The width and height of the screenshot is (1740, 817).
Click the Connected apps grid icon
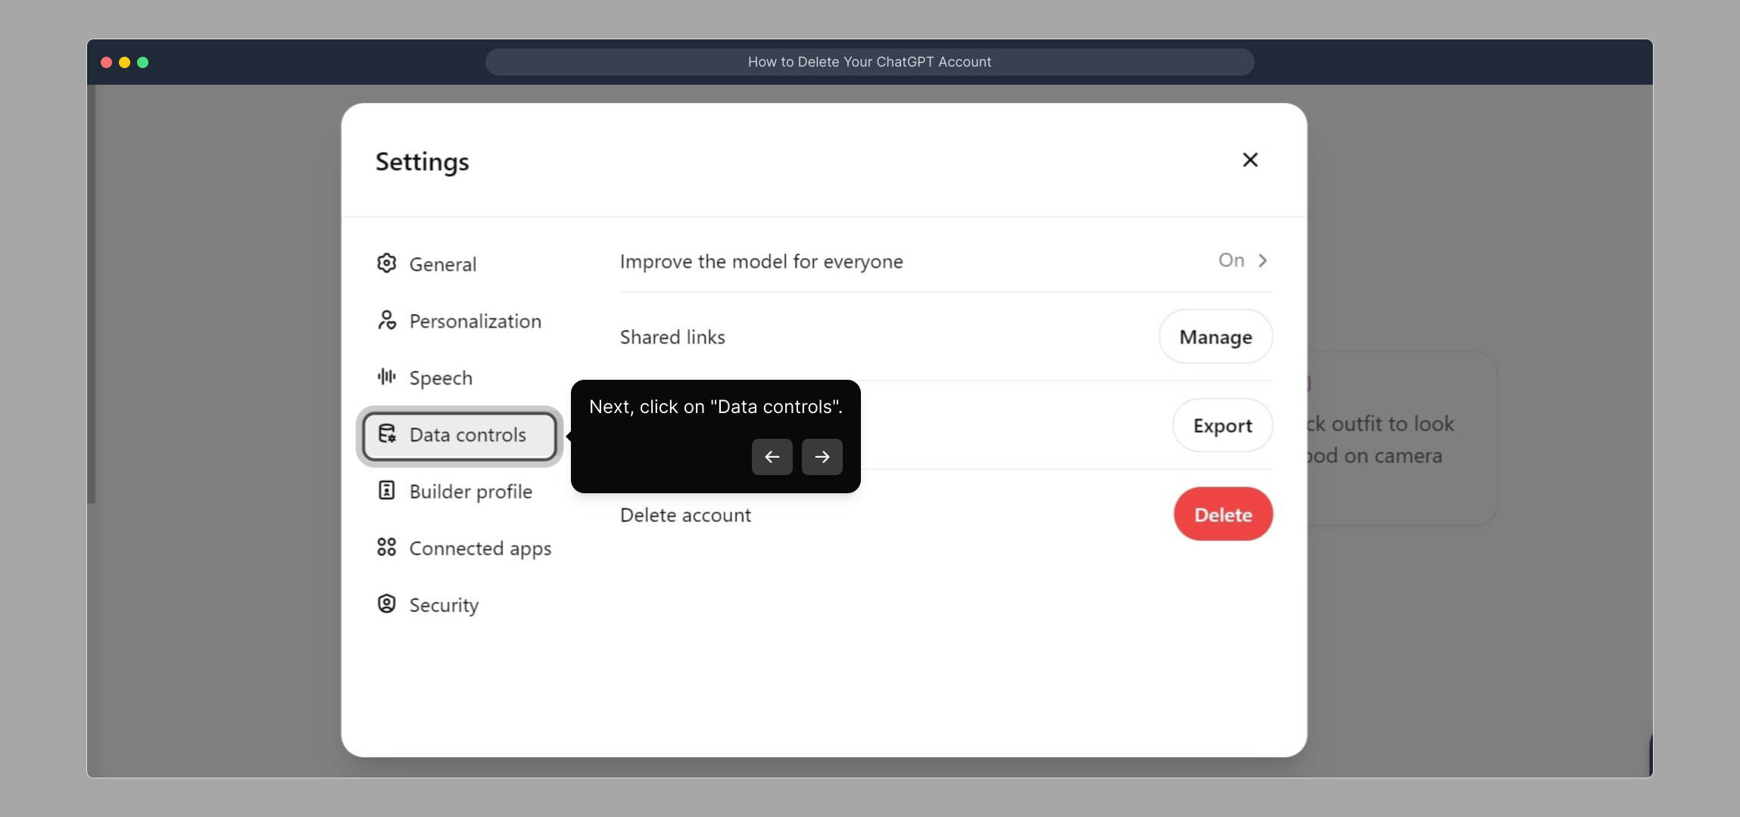click(x=387, y=547)
